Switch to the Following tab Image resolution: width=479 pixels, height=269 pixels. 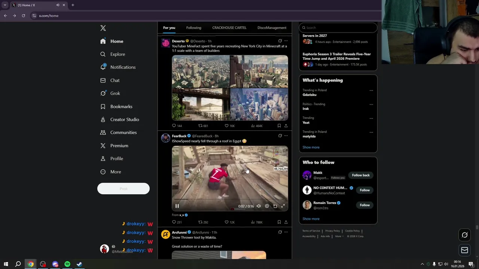pyautogui.click(x=193, y=28)
